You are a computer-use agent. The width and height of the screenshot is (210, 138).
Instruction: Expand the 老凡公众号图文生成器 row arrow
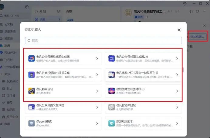point(97,107)
